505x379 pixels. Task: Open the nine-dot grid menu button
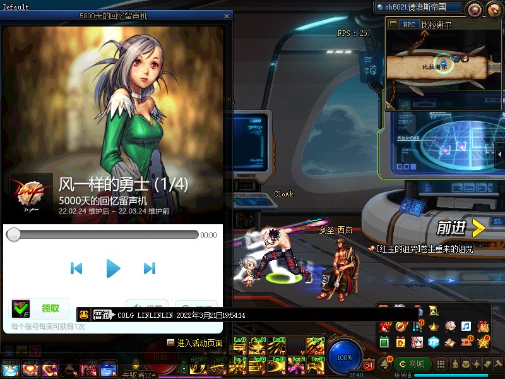[441, 364]
